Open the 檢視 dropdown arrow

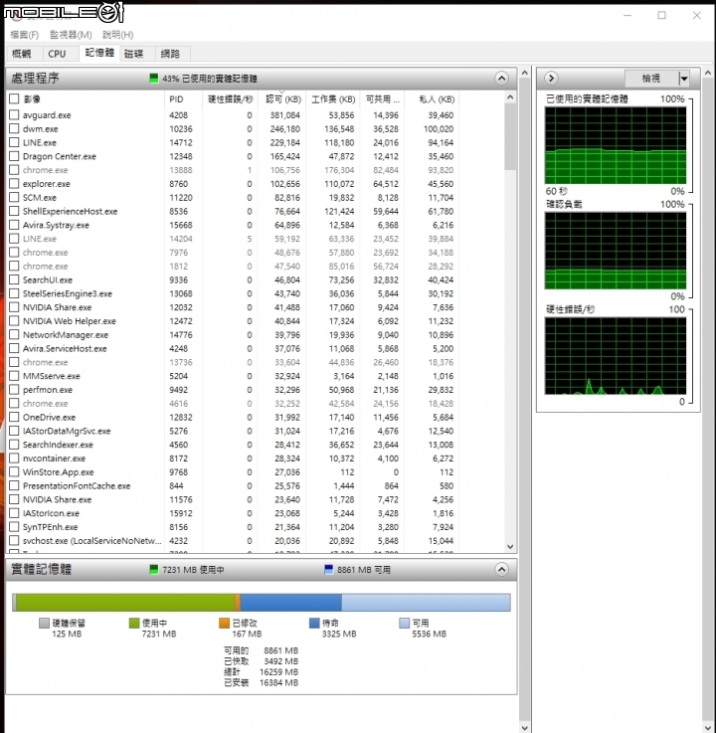(x=684, y=79)
